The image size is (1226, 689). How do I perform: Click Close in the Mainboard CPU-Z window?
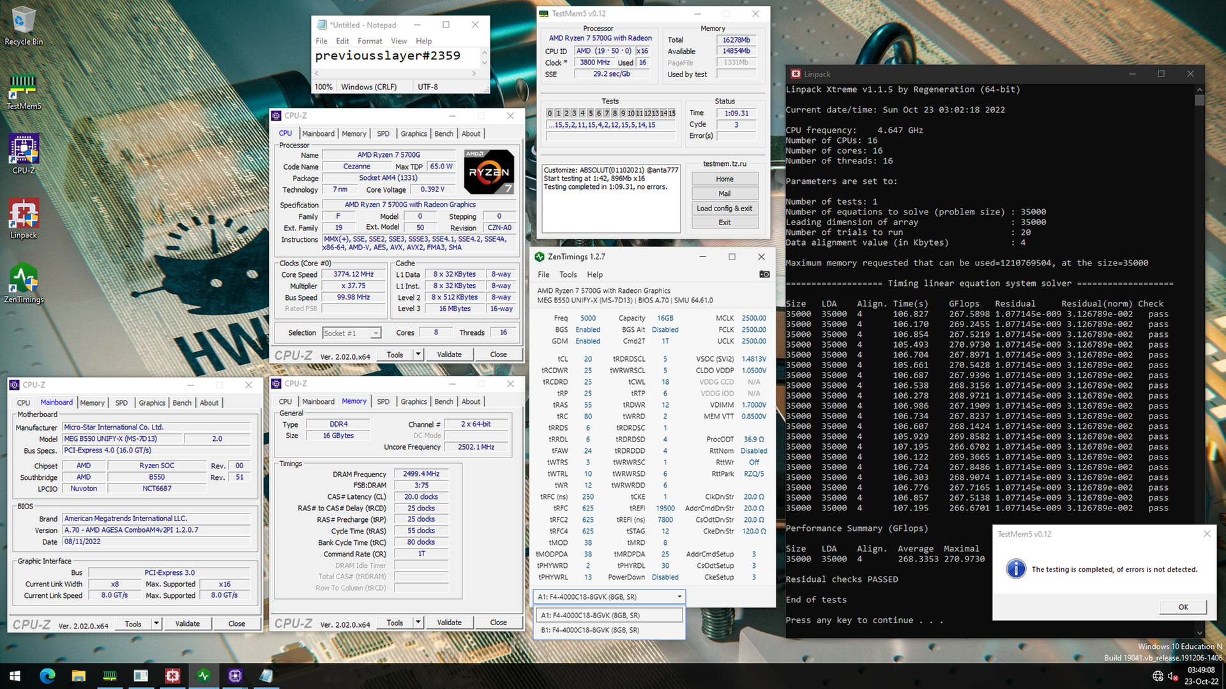pos(236,623)
